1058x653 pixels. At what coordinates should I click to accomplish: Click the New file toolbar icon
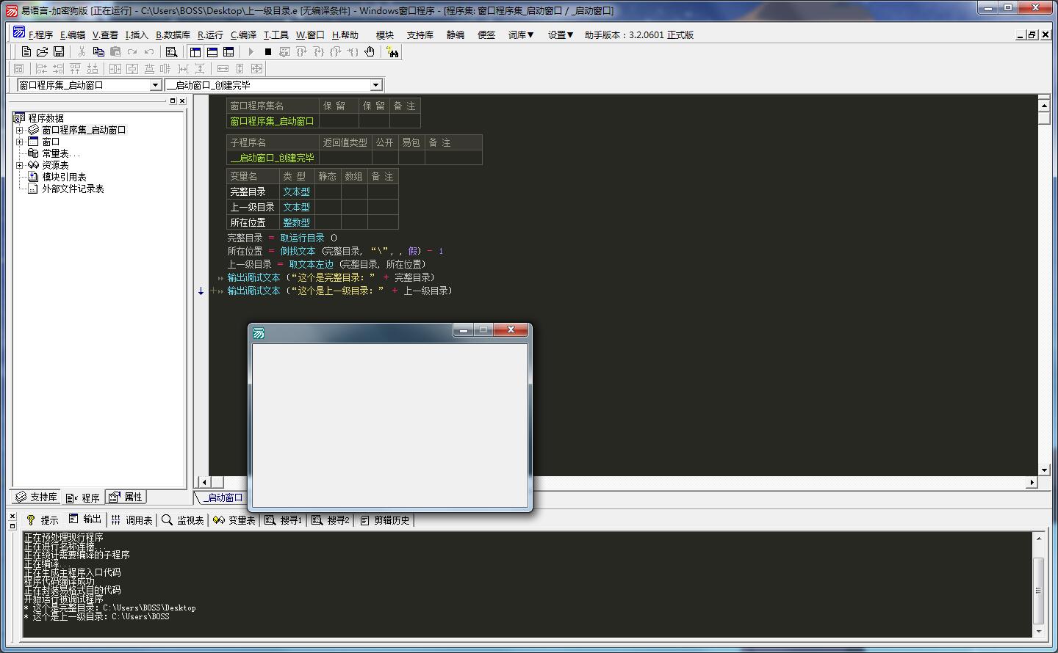pos(26,51)
